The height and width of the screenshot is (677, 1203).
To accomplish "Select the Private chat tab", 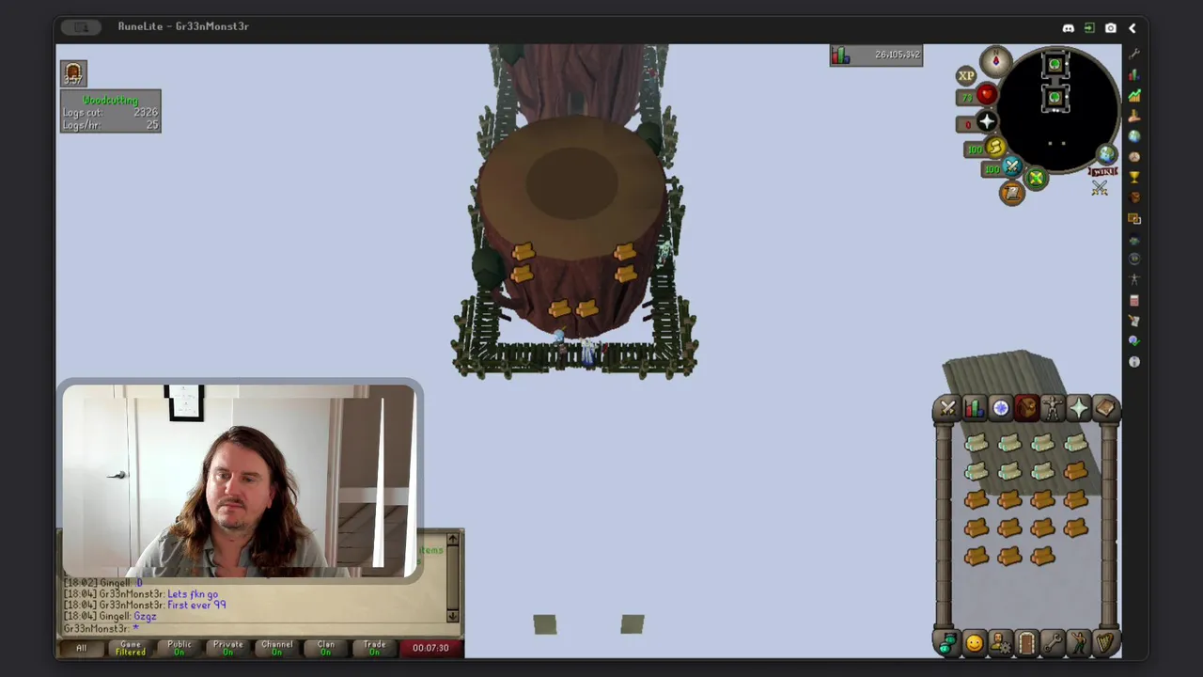I will [x=227, y=648].
